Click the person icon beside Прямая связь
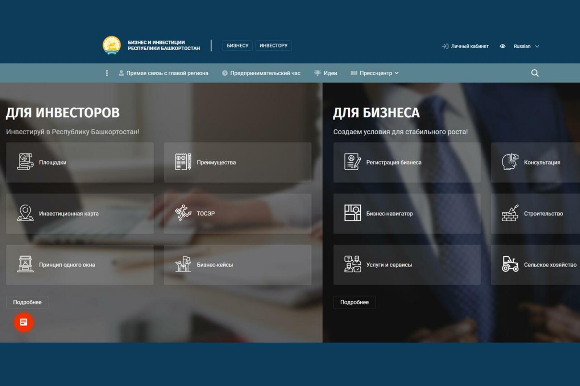The width and height of the screenshot is (580, 386). [x=121, y=73]
